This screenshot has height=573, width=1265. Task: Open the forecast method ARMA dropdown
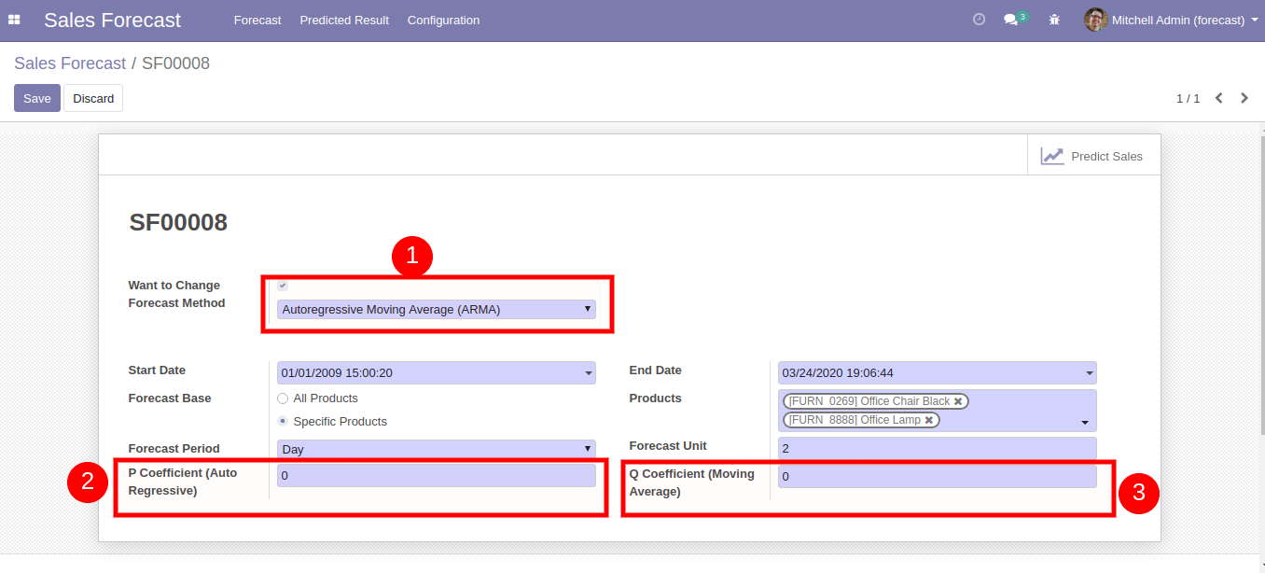click(x=436, y=310)
